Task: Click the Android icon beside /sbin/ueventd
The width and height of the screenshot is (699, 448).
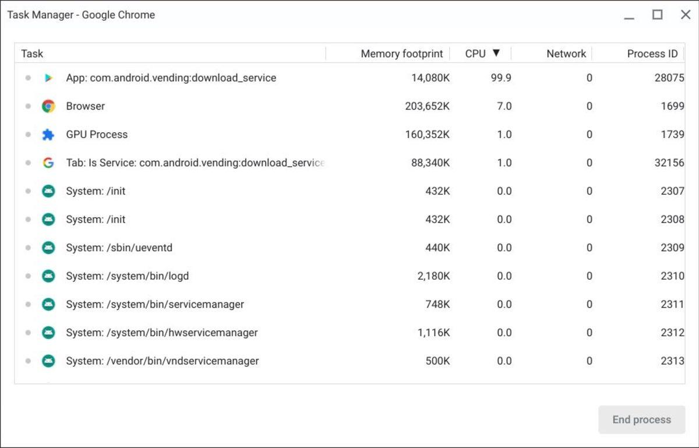Action: tap(49, 247)
